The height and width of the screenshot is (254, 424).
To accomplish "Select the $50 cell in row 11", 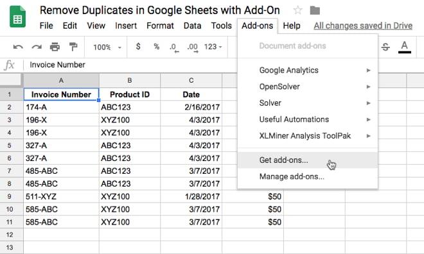I will pyautogui.click(x=253, y=222).
